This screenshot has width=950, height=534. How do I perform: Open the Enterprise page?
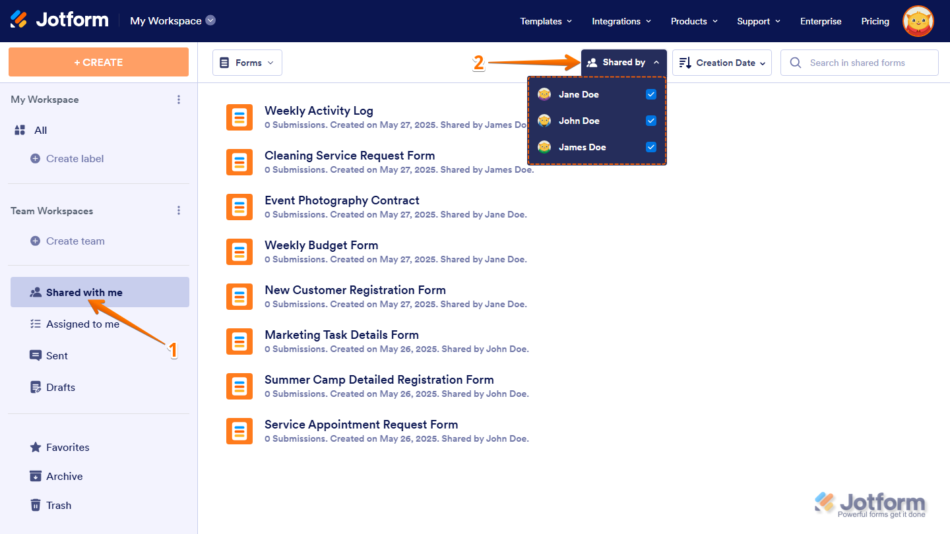[x=821, y=21]
